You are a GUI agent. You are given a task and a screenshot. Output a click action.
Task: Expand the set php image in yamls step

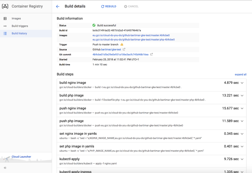pos(242,146)
